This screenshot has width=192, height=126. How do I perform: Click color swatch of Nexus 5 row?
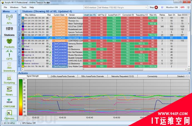pyautogui.click(x=23, y=49)
